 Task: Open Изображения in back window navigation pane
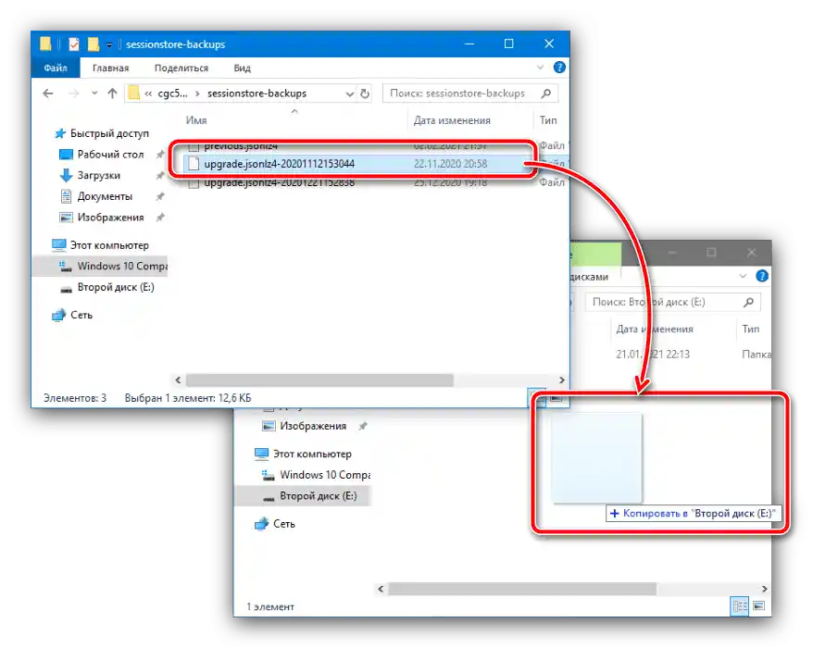tap(313, 426)
